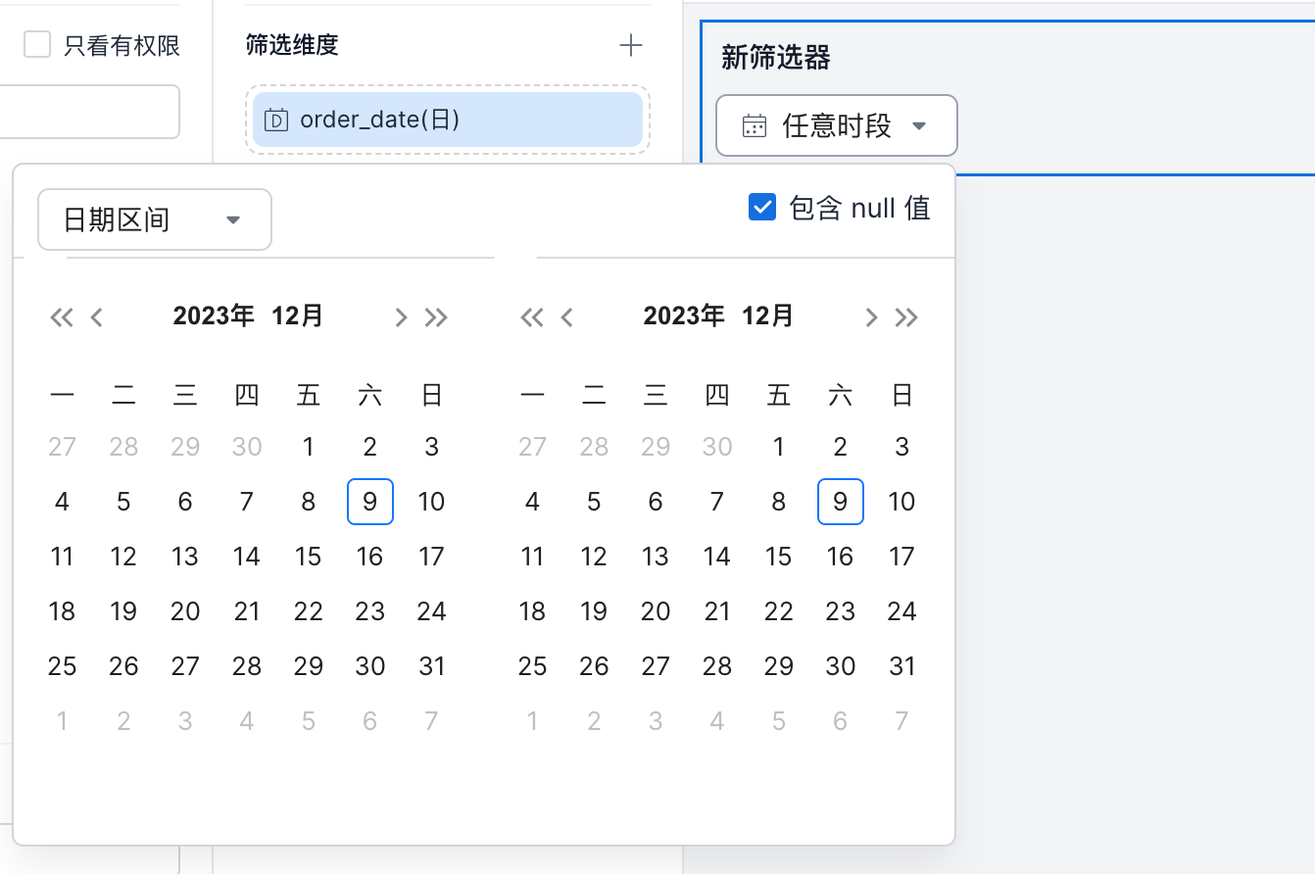Select the order_date(日) filter dimension
Viewport: 1315px width, 874px height.
pyautogui.click(x=448, y=120)
